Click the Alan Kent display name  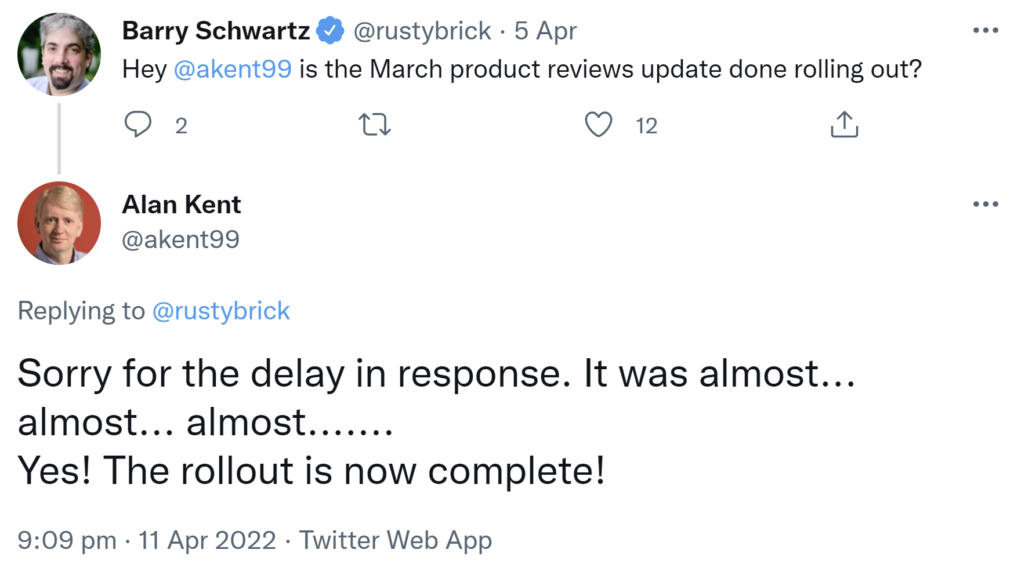click(181, 203)
